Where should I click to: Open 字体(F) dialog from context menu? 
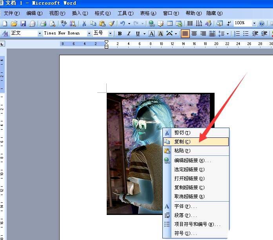(196, 206)
